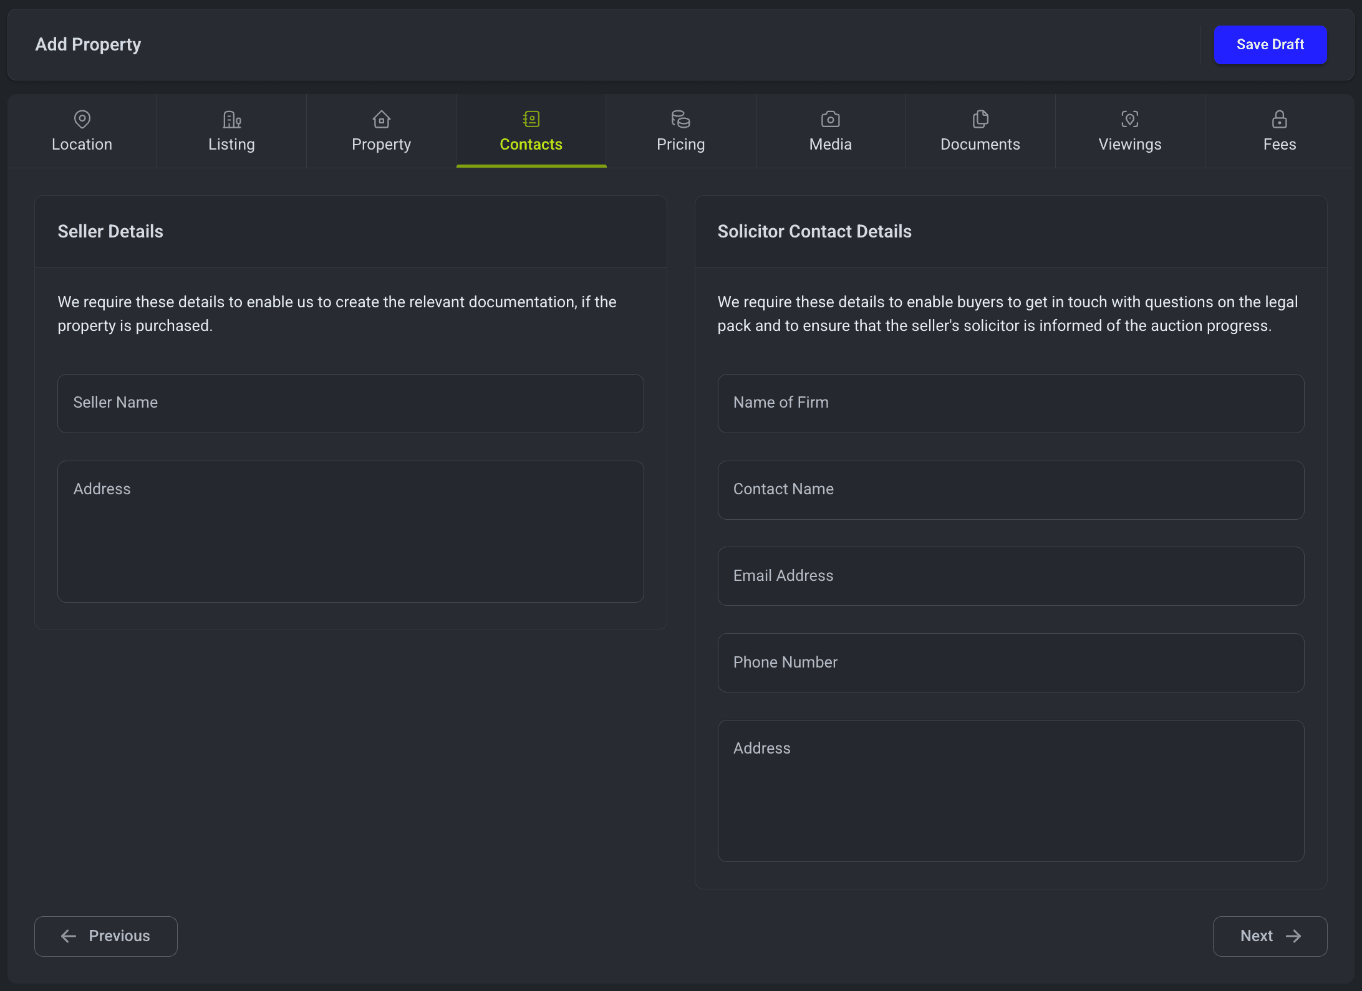The height and width of the screenshot is (991, 1362).
Task: Click the Media camera icon
Action: click(x=830, y=118)
